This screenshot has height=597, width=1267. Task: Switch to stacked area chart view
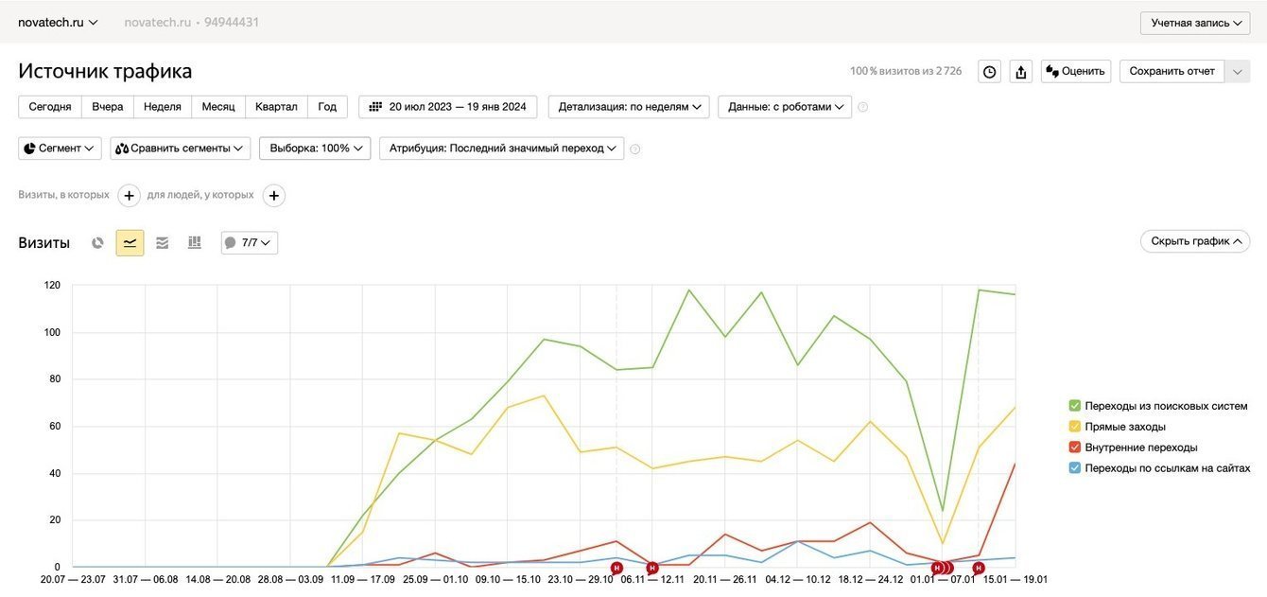point(162,243)
